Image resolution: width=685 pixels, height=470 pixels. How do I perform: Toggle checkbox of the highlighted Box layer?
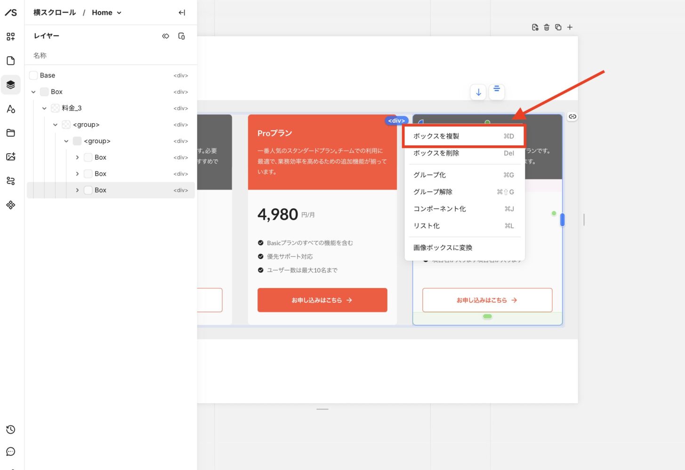pos(88,190)
